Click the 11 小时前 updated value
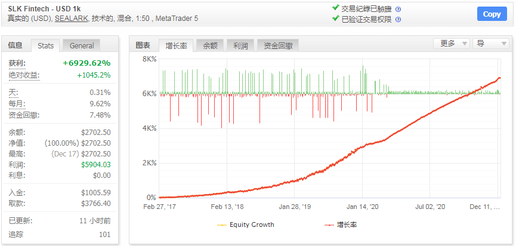Image resolution: width=516 pixels, height=246 pixels. tap(95, 221)
